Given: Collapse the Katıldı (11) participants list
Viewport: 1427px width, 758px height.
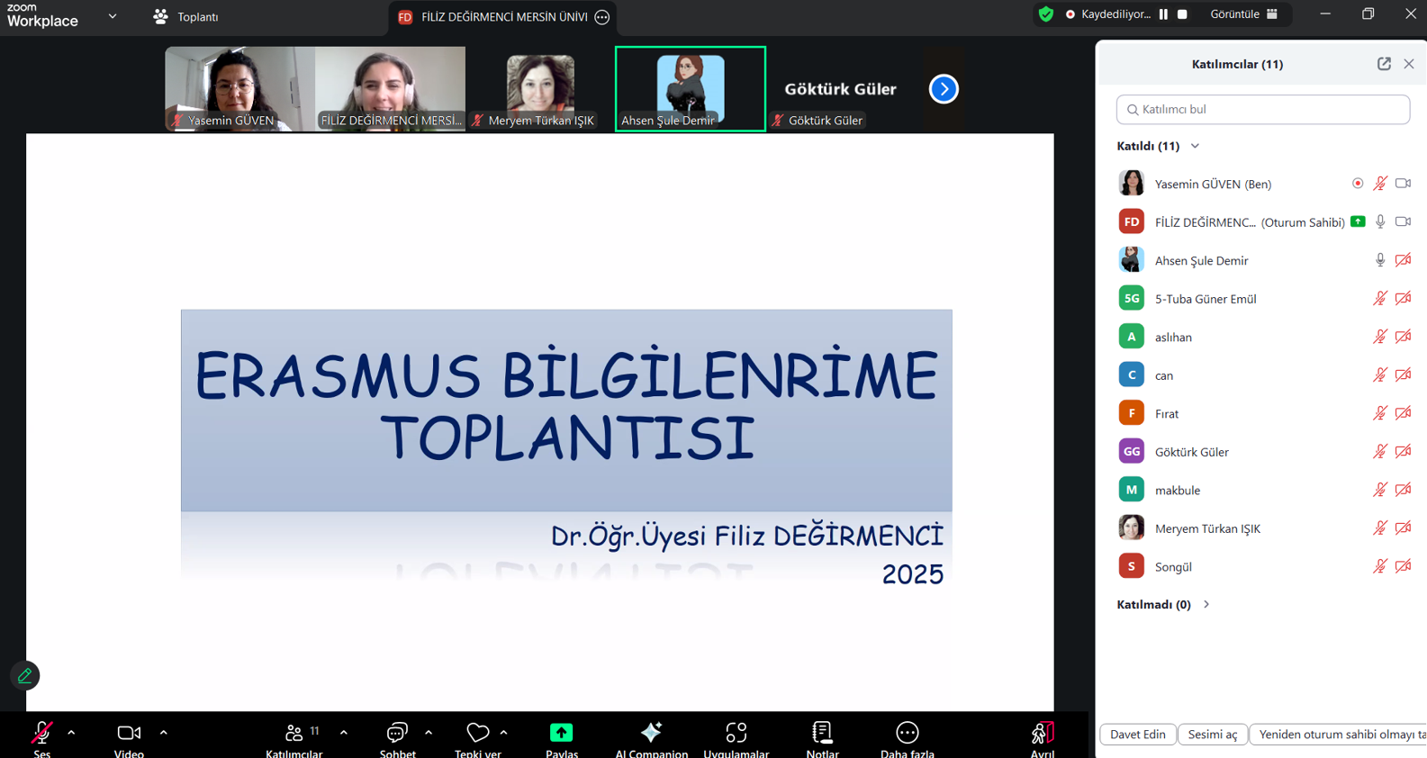Looking at the screenshot, I should click(1195, 146).
